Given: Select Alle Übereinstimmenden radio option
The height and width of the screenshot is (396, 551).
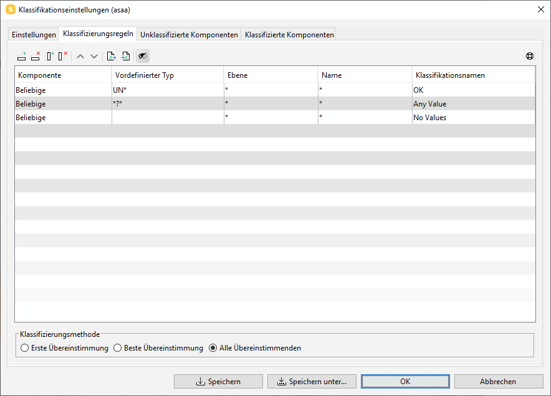Looking at the screenshot, I should tap(255, 348).
